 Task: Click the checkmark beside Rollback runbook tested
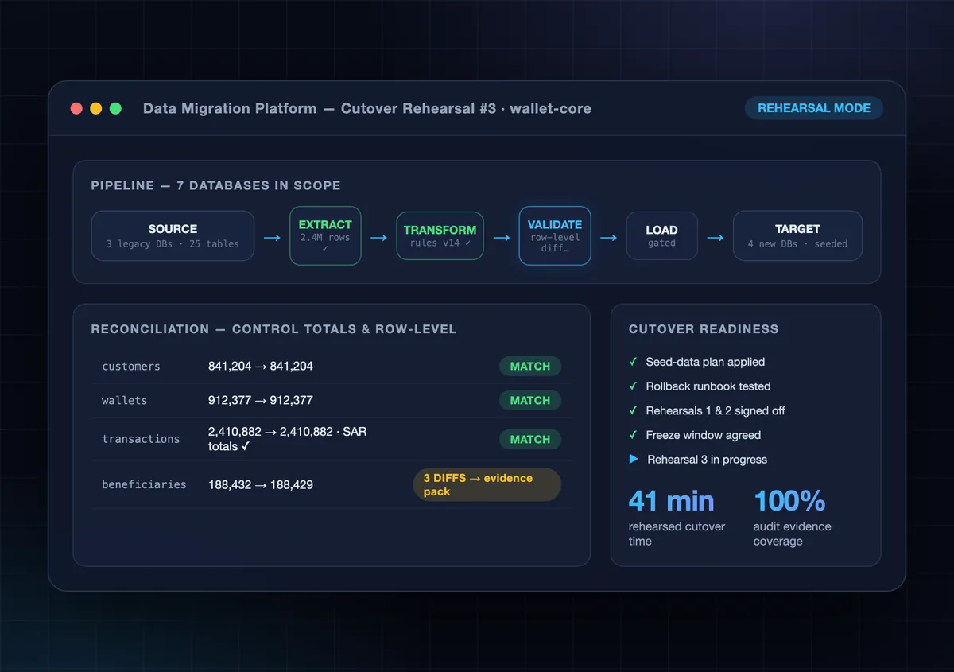point(633,386)
